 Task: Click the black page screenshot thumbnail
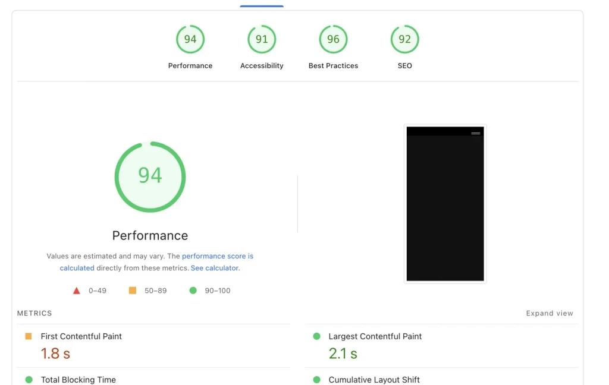(x=445, y=204)
